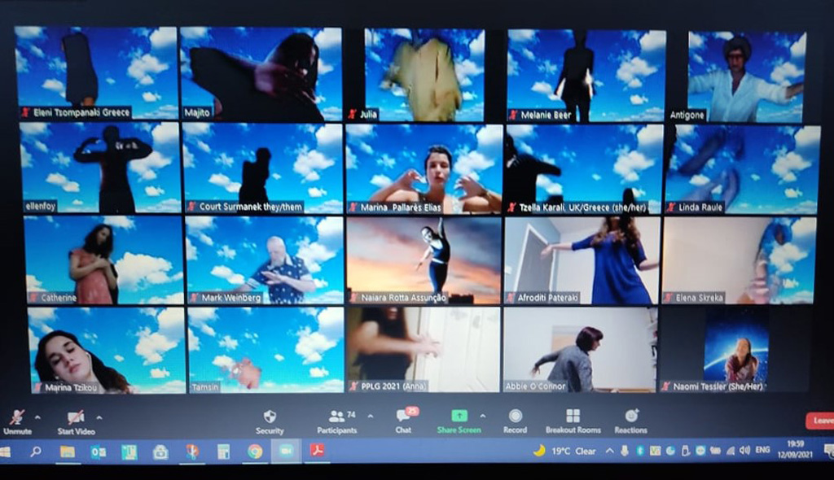The image size is (834, 480).
Task: Open the Reactions menu
Action: 631,421
